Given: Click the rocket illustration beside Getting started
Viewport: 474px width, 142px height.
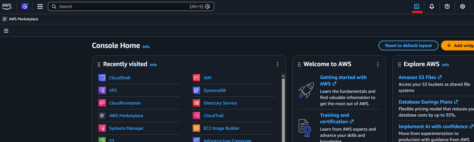Looking at the screenshot, I should pyautogui.click(x=306, y=90).
